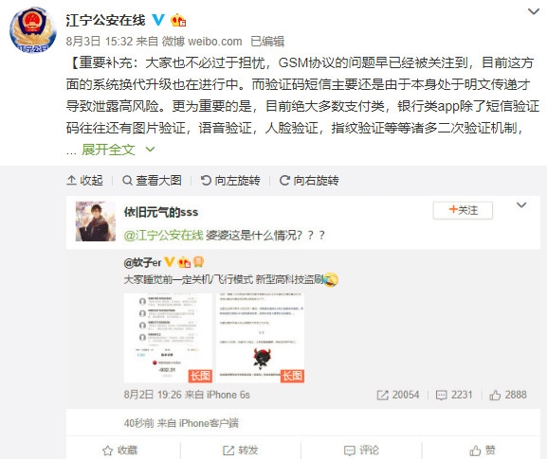The width and height of the screenshot is (547, 459).
Task: Like the original post showing 2888
Action: point(508,395)
